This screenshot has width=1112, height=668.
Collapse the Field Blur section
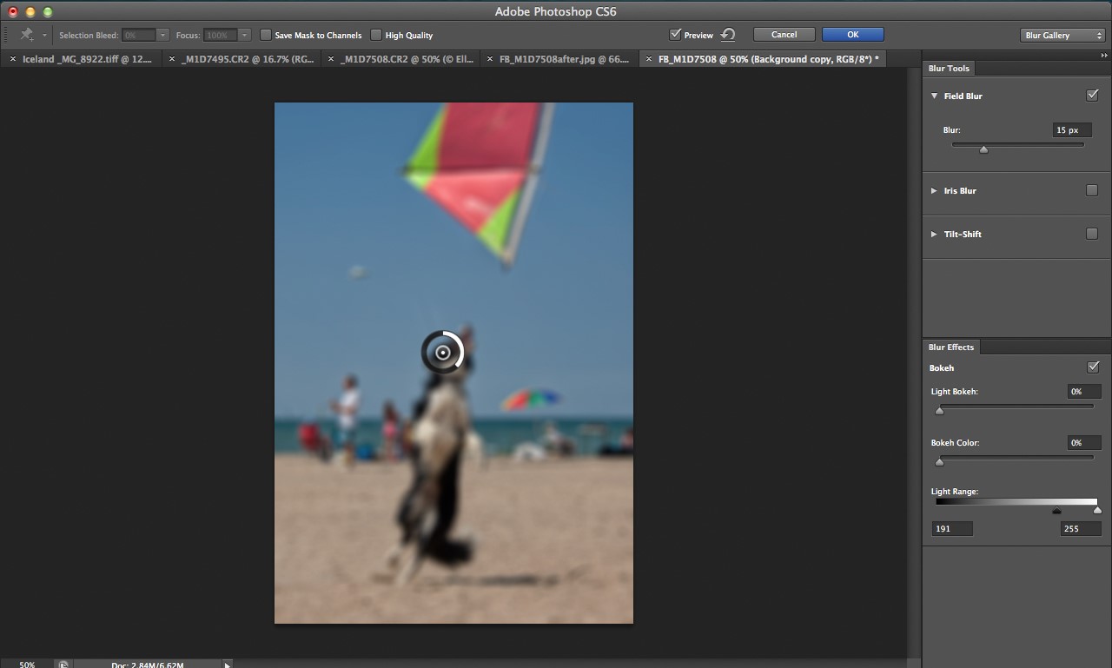tap(934, 96)
